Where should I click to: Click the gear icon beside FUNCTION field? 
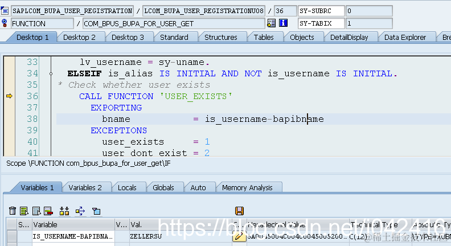[5, 23]
